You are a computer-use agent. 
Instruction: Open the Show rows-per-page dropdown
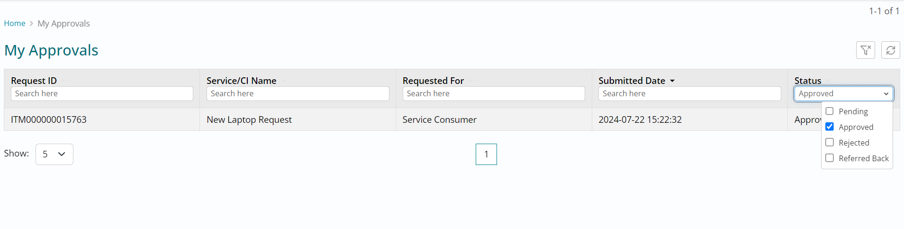coord(54,154)
